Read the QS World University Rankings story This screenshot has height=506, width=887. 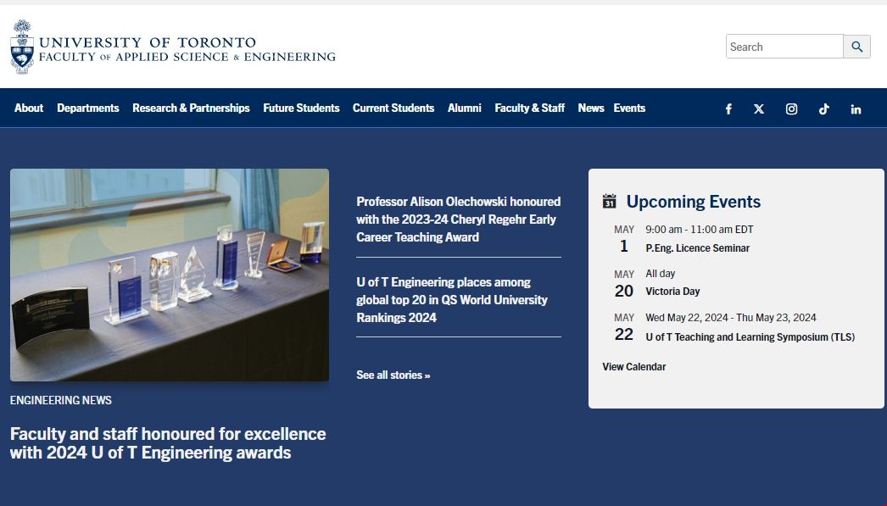[x=452, y=300]
